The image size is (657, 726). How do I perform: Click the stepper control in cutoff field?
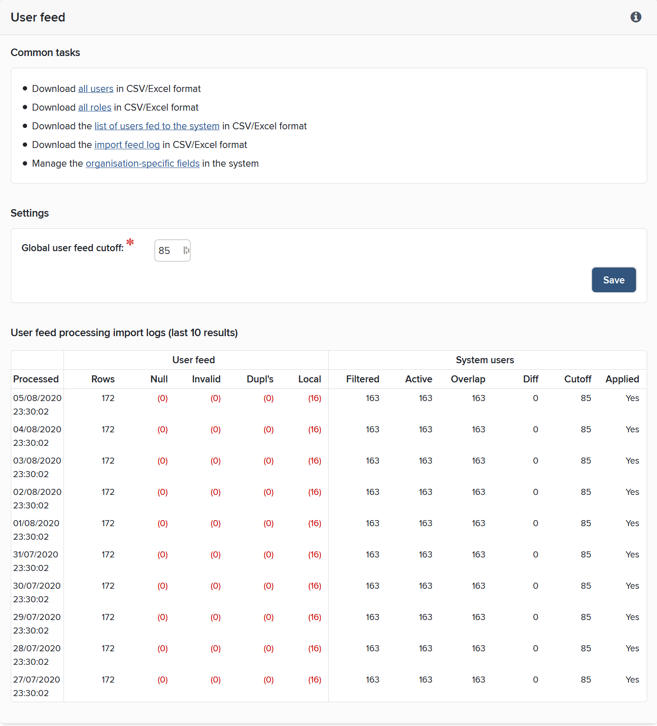pos(186,251)
